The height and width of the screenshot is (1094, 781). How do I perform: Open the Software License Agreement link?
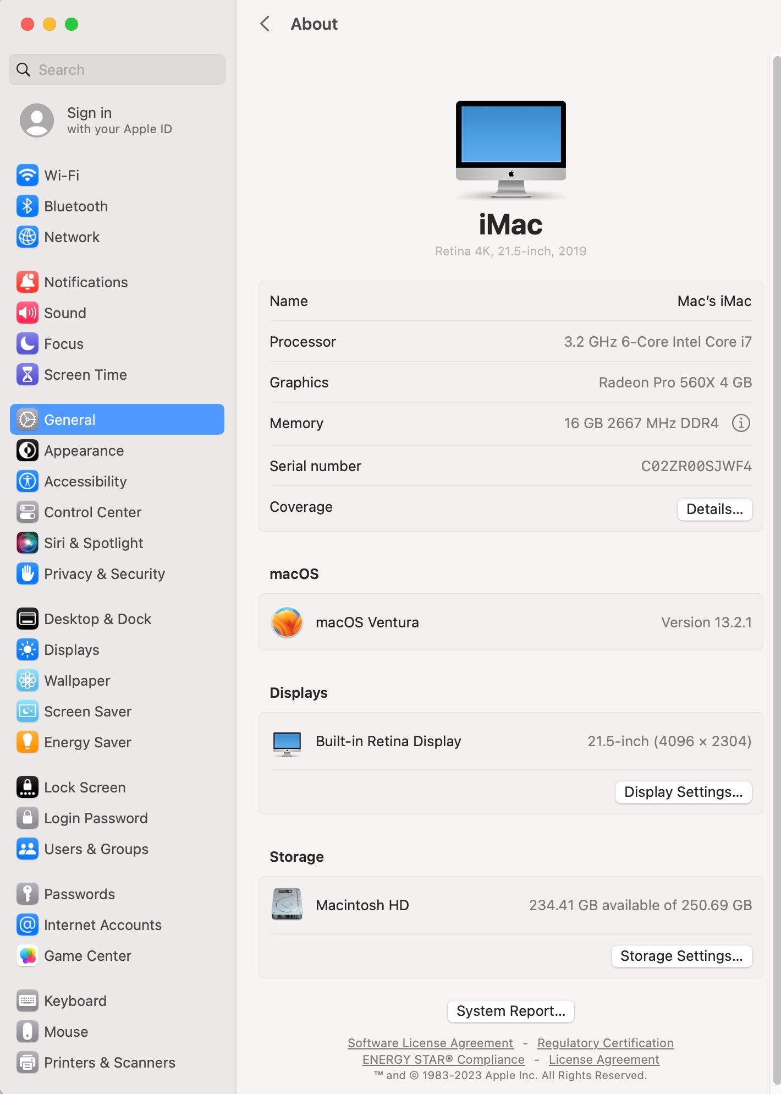[430, 1043]
